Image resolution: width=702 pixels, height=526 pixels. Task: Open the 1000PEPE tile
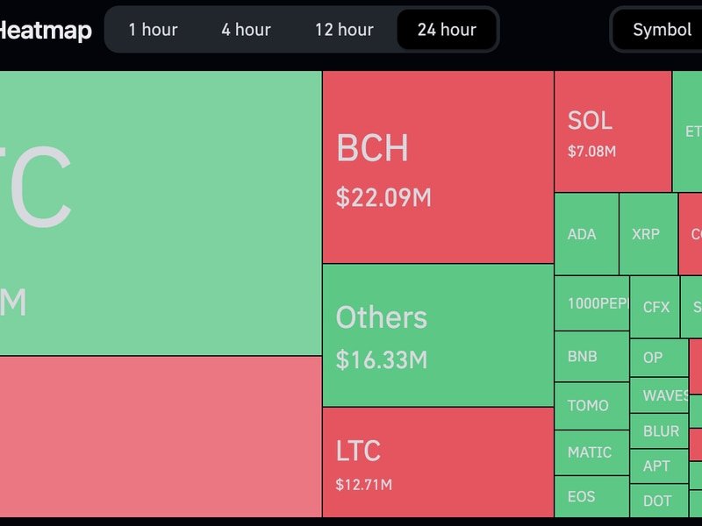[591, 302]
